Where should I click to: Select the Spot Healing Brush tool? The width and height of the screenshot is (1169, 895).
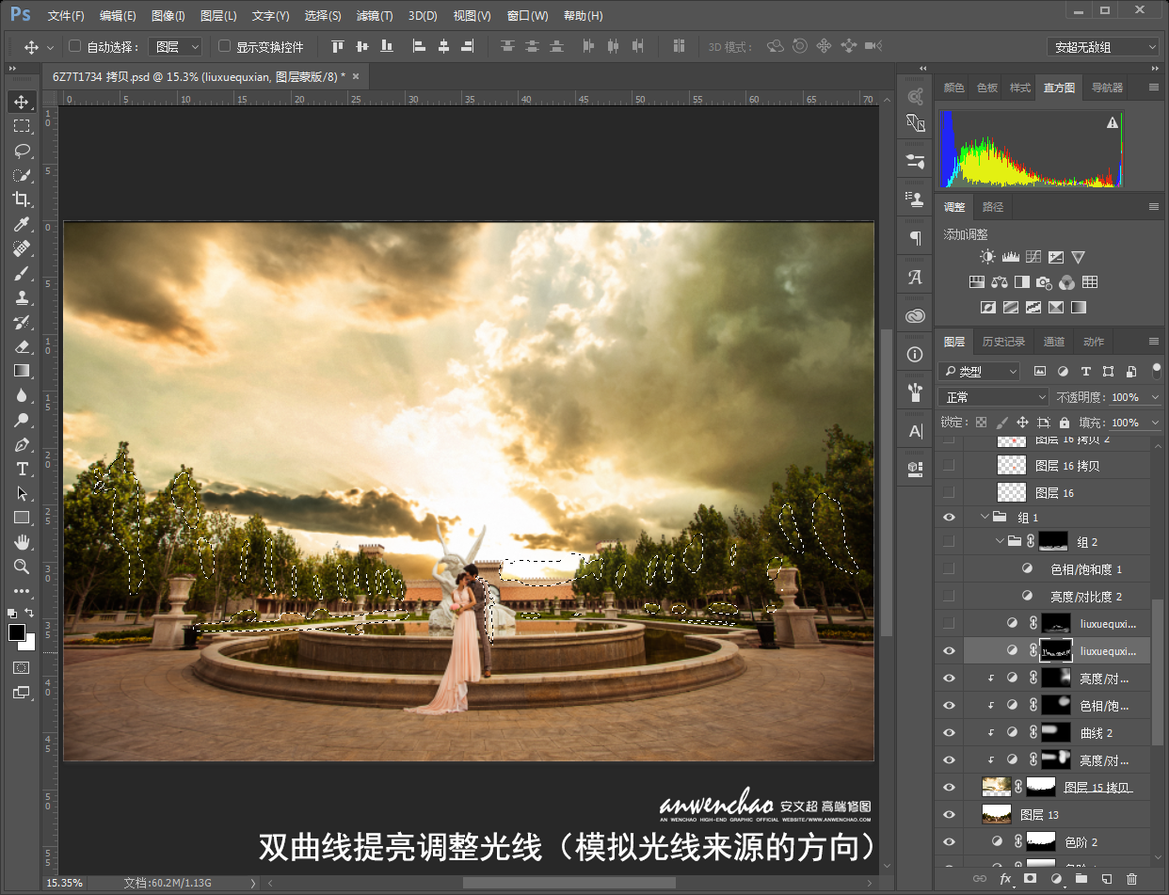click(22, 248)
